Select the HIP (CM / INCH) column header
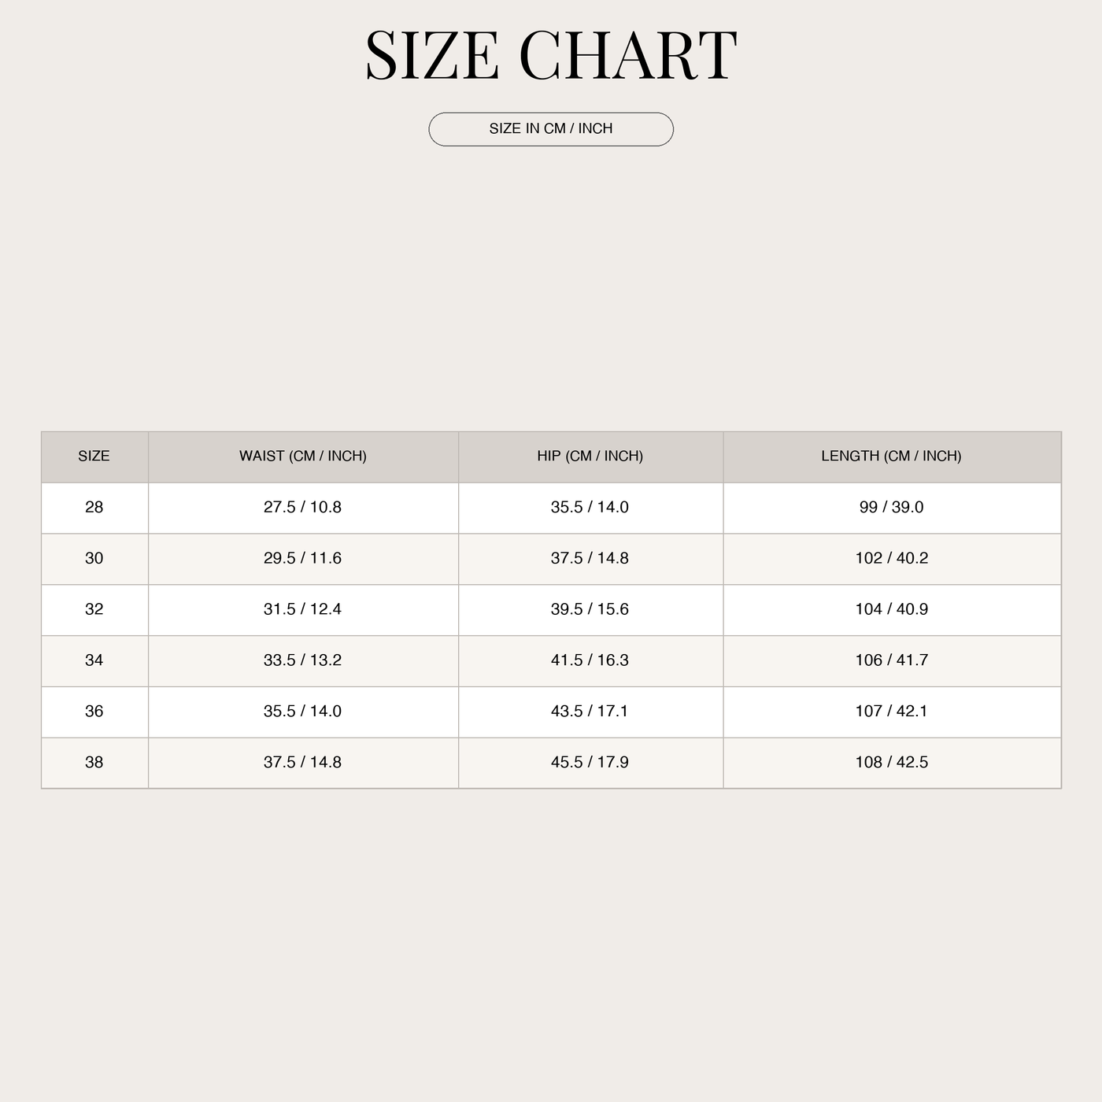The image size is (1102, 1102). click(590, 456)
